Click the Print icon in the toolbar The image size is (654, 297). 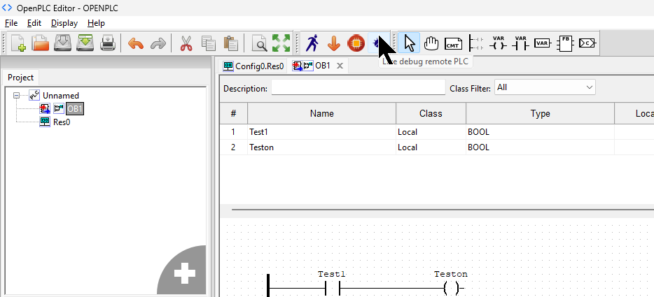click(108, 43)
